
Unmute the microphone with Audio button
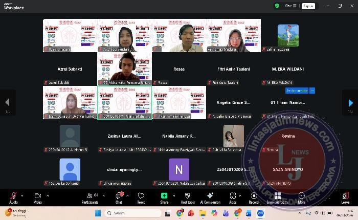point(13,197)
